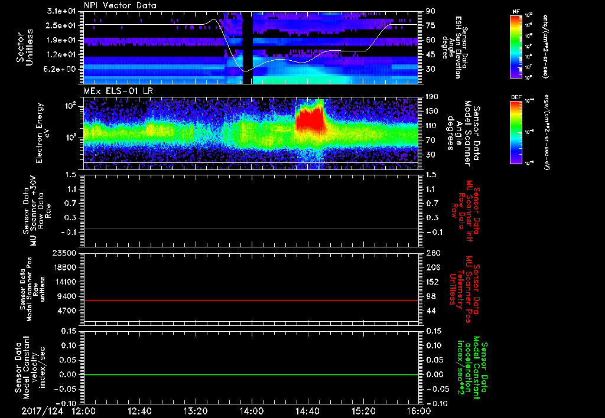Click the 'Model Scanner Angle degrees' axis label
The height and width of the screenshot is (418, 605).
click(463, 133)
